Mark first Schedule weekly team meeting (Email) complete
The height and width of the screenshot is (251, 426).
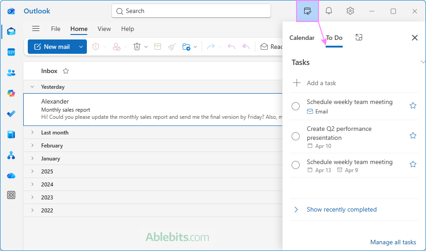point(296,106)
